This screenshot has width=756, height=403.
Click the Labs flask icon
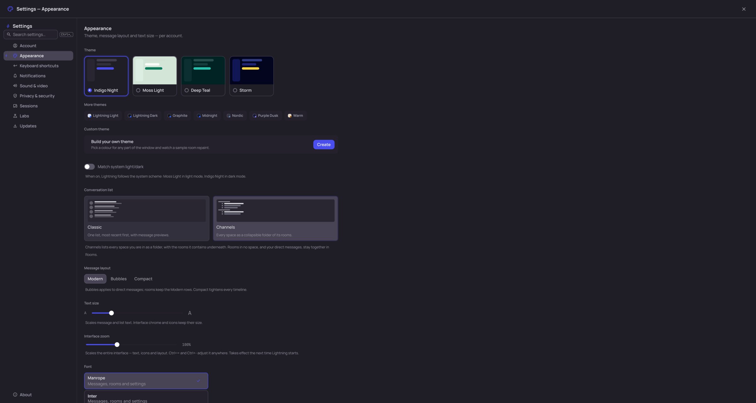(x=15, y=116)
